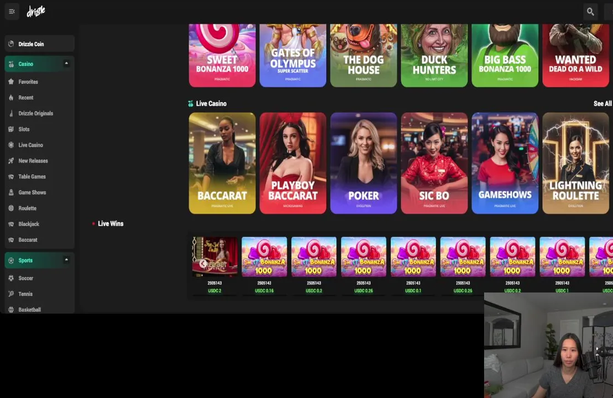Click the Table Games cards icon
Screen dimensions: 613x398
11,177
